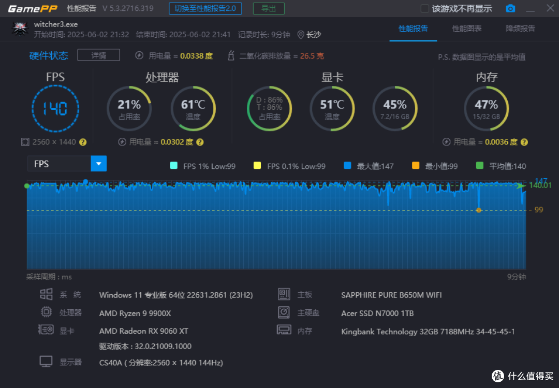
Task: Click the 140.01 average value label on chart
Action: click(540, 185)
